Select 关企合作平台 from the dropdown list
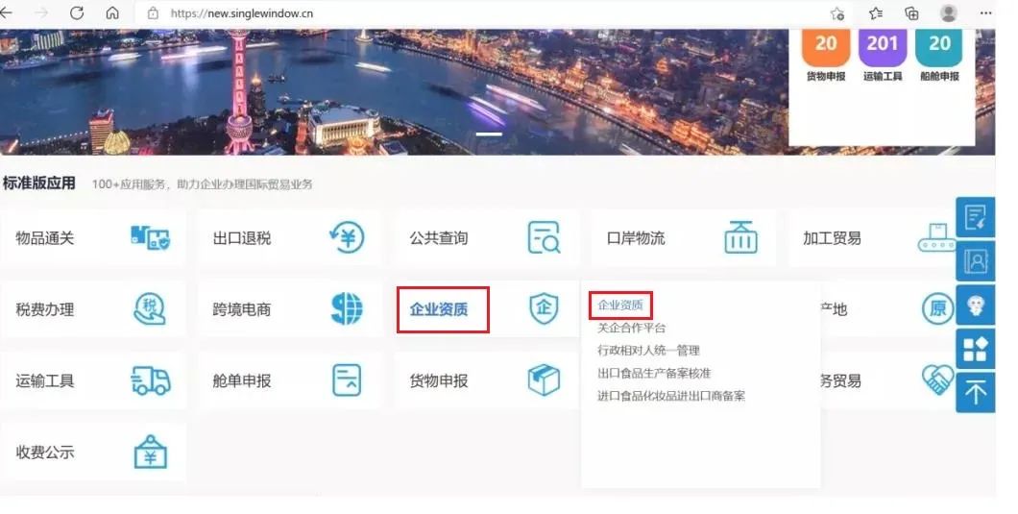 click(x=631, y=328)
